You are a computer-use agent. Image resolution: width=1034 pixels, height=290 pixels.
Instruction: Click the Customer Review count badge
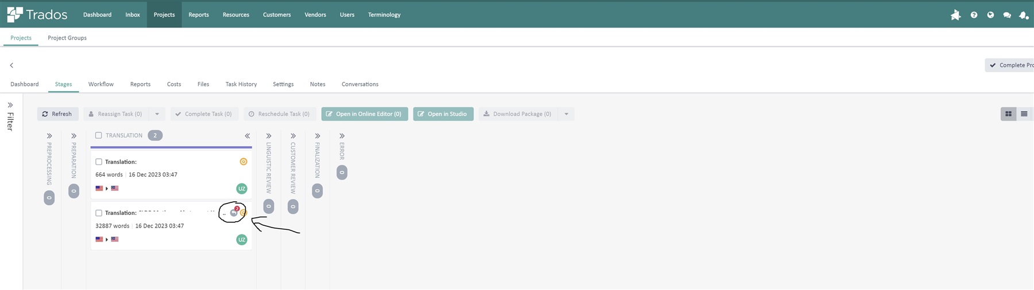click(293, 206)
